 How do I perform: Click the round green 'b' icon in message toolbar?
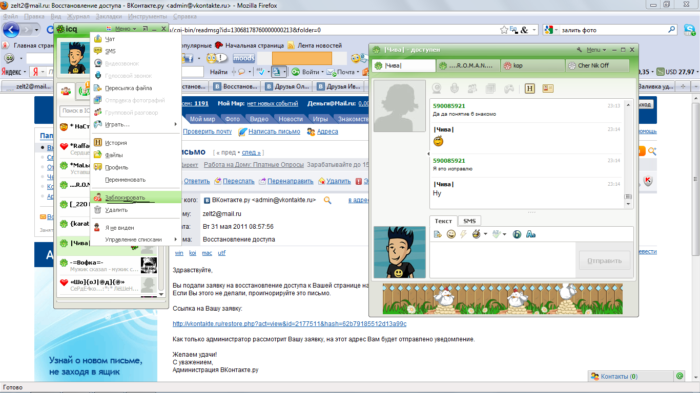click(x=517, y=234)
